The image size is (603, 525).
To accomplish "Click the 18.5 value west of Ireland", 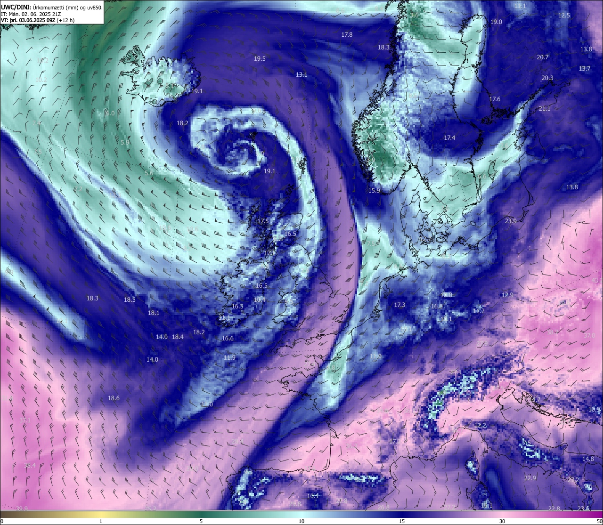I will [130, 300].
